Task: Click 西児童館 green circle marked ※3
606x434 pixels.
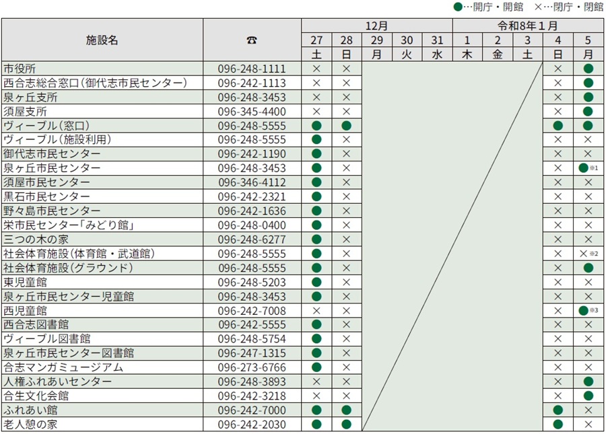Action: [584, 311]
